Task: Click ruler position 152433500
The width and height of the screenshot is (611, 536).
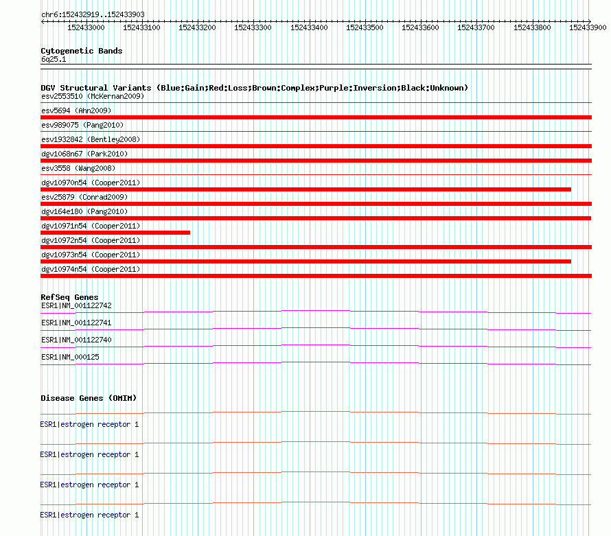Action: click(365, 27)
